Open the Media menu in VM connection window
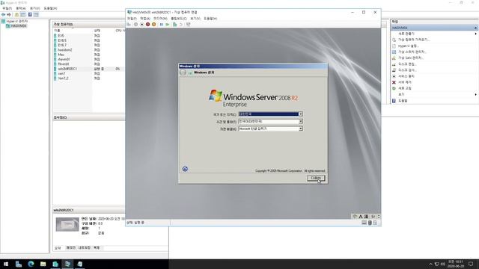This screenshot has height=269, width=479. (x=160, y=19)
